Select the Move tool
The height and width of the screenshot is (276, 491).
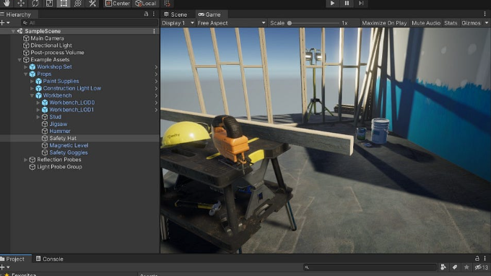(21, 4)
